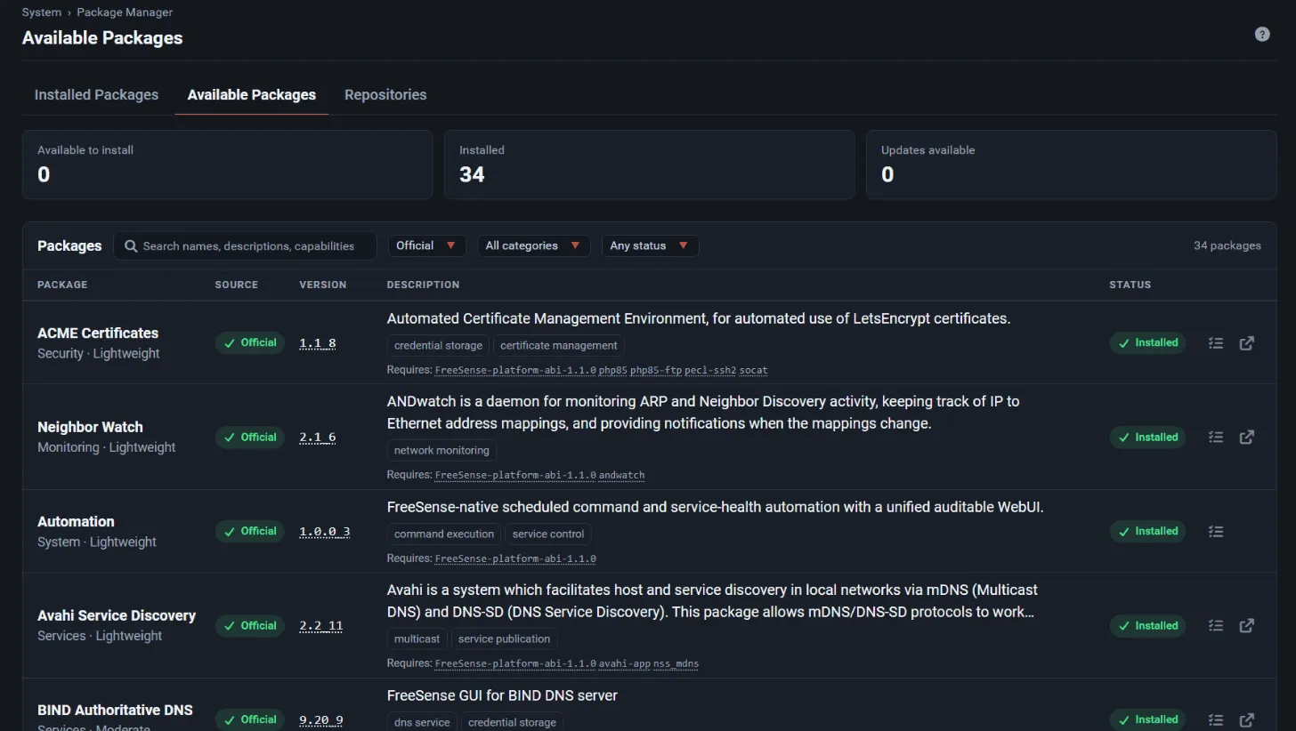Open external link icon for Neighbor Watch
The height and width of the screenshot is (731, 1296).
coord(1247,437)
